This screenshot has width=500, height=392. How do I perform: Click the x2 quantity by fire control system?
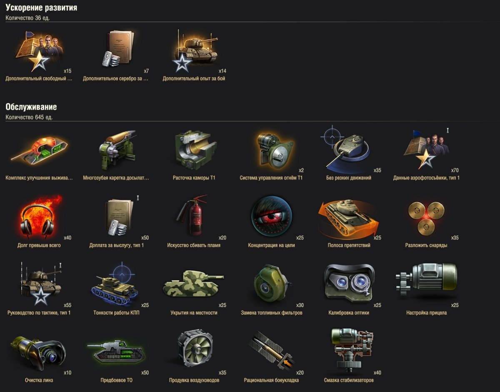(x=301, y=170)
